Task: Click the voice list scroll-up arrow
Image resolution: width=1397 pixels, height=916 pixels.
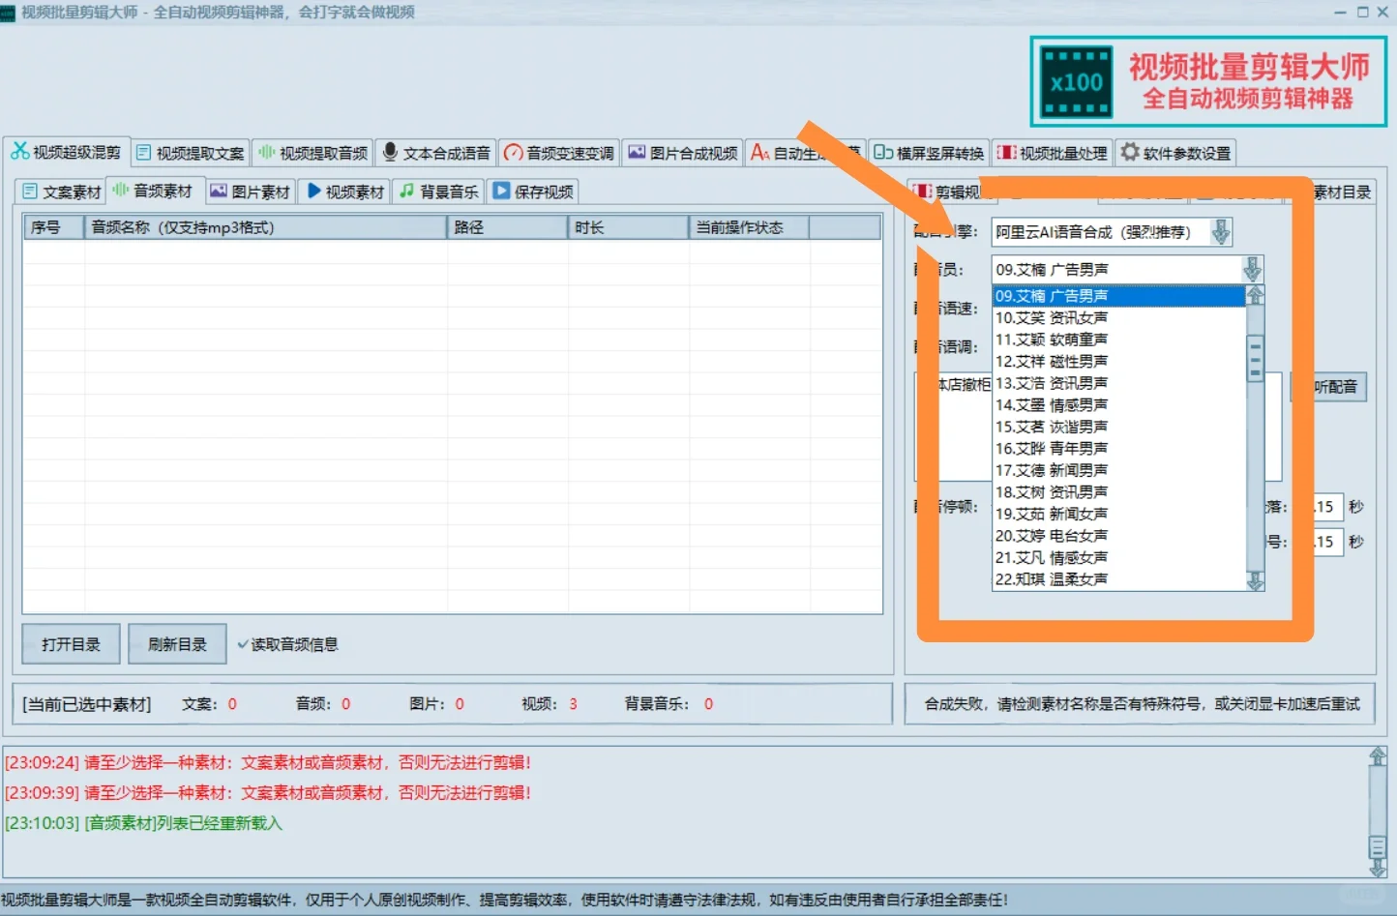Action: point(1255,296)
